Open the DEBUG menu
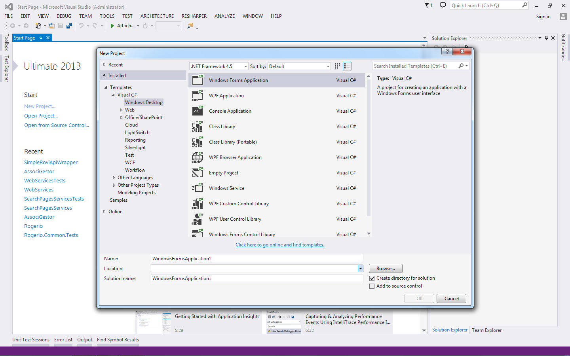Viewport: 570px width, 356px height. pyautogui.click(x=64, y=16)
